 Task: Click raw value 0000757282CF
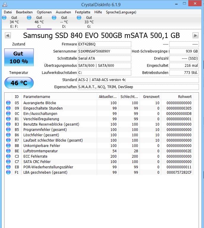(x=179, y=172)
